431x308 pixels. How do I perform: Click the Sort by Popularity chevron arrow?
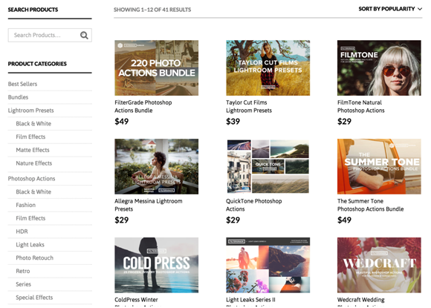tap(420, 9)
